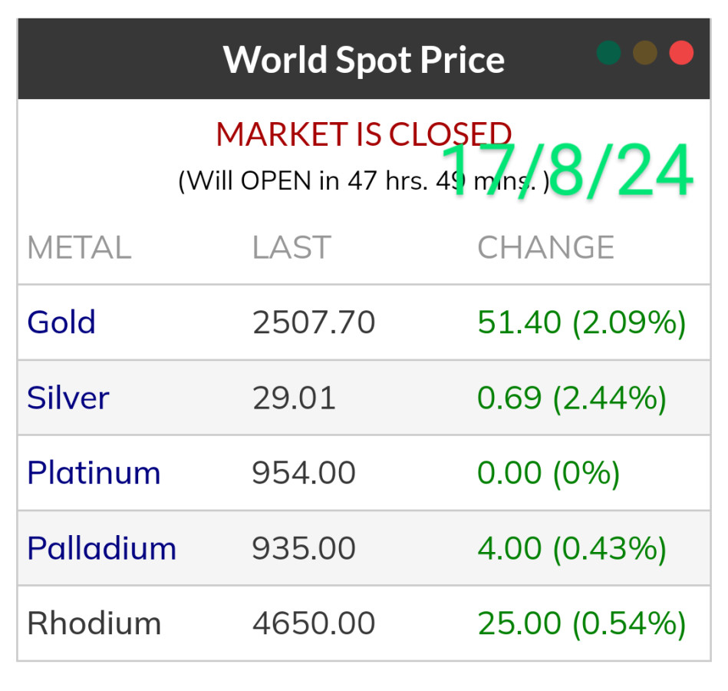728x691 pixels.
Task: Open the Gold metal link
Action: click(x=61, y=322)
